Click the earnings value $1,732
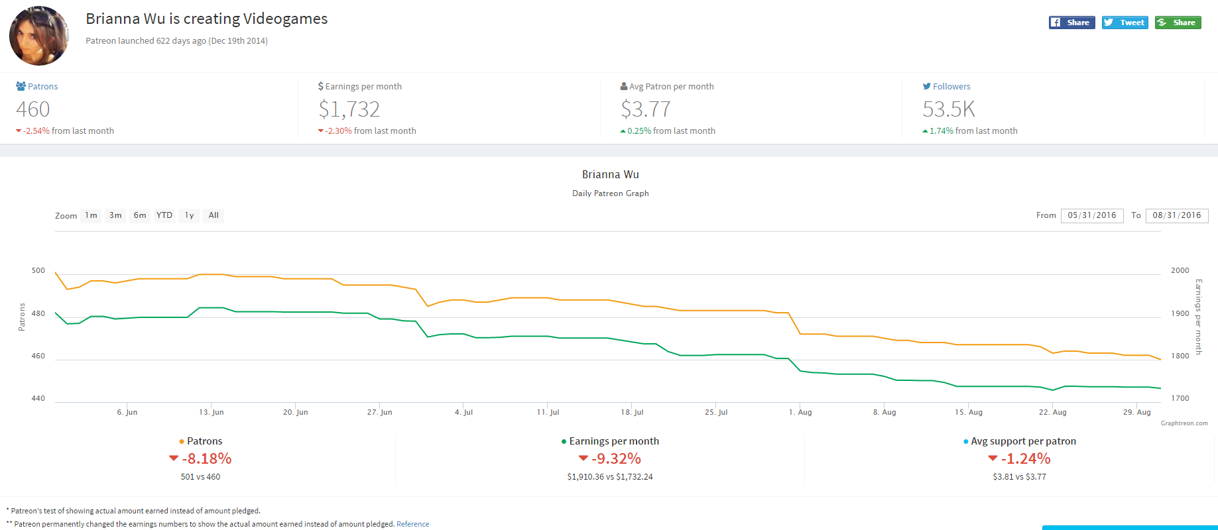The width and height of the screenshot is (1218, 530). [349, 109]
